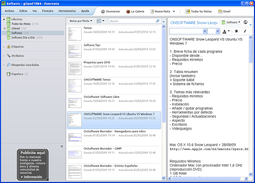Open the Formato menu
This screenshot has height=183, width=255.
click(x=48, y=11)
